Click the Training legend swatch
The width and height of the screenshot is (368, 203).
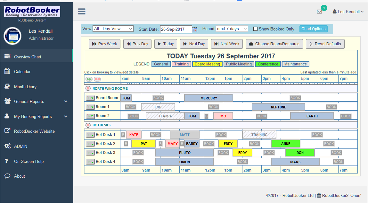coord(181,64)
